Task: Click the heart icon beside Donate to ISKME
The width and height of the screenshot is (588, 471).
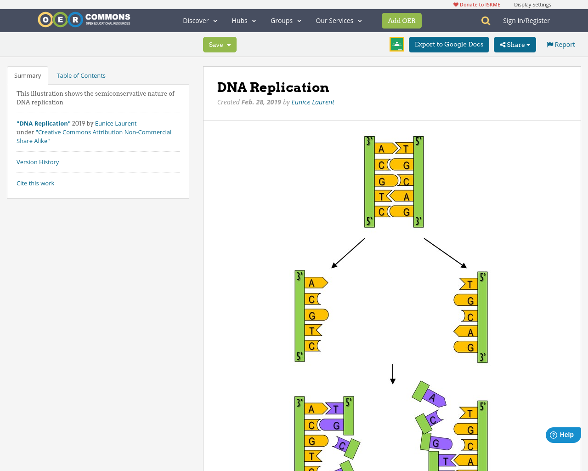Action: (455, 4)
